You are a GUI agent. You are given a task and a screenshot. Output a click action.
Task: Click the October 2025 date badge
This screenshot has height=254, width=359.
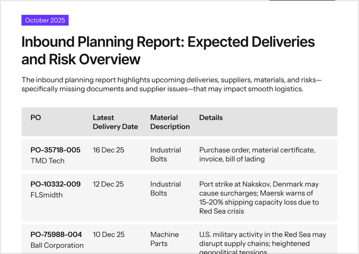pos(45,20)
